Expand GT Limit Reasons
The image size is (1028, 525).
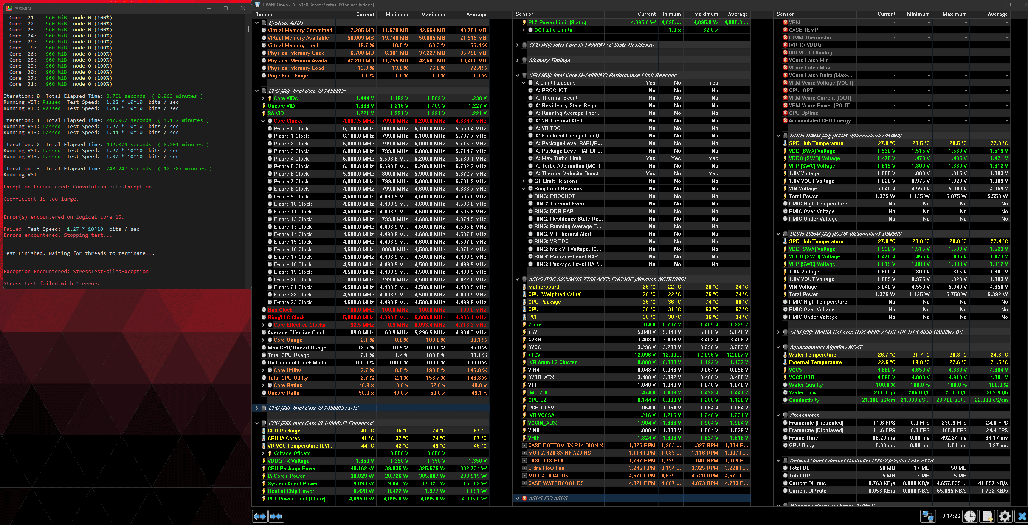(524, 181)
